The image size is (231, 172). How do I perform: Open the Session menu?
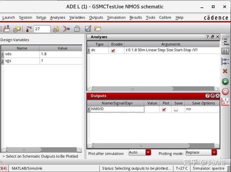(25, 18)
